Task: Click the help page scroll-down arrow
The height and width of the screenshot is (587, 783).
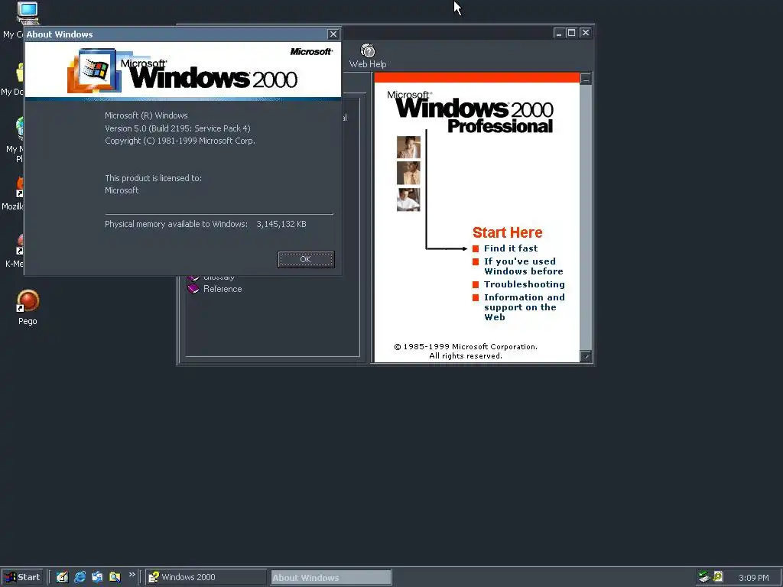Action: coord(586,356)
